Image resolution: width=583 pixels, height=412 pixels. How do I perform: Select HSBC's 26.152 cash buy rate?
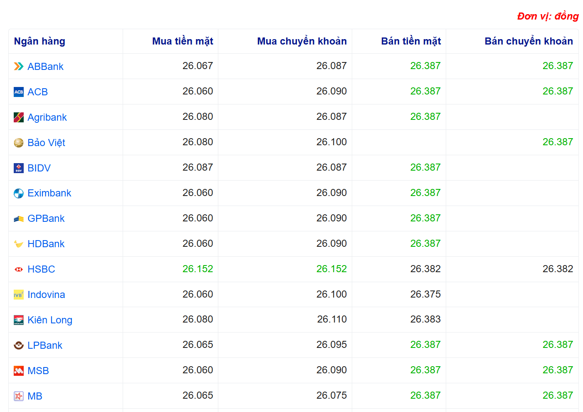tap(198, 269)
